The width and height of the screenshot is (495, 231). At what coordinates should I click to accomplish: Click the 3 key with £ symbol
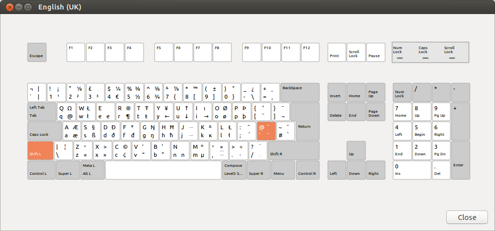[x=95, y=92]
